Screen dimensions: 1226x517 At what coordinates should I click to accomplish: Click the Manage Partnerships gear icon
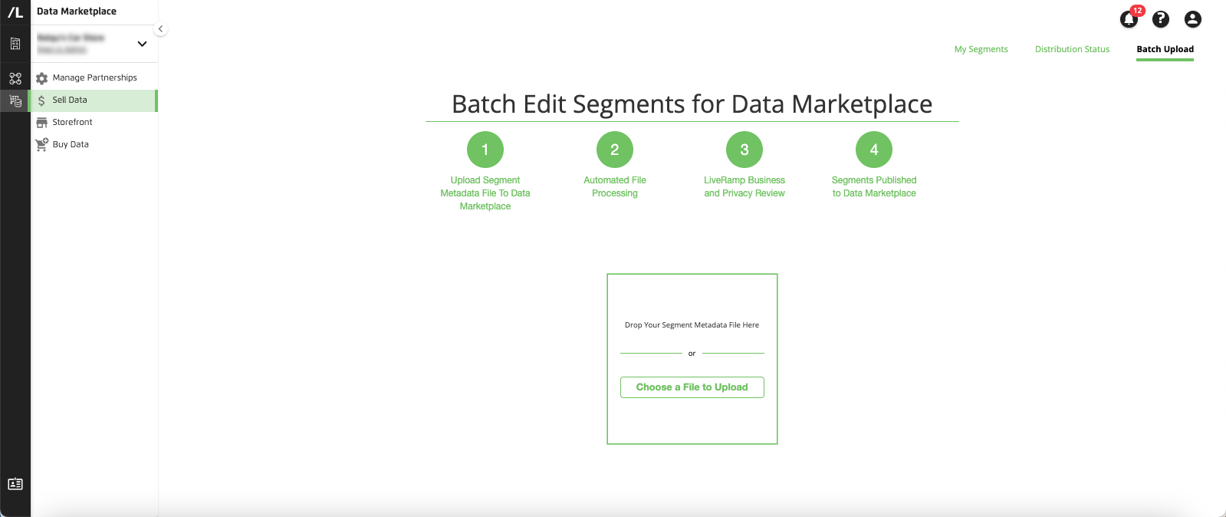pyautogui.click(x=42, y=78)
